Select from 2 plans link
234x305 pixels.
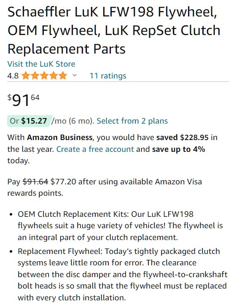132,121
